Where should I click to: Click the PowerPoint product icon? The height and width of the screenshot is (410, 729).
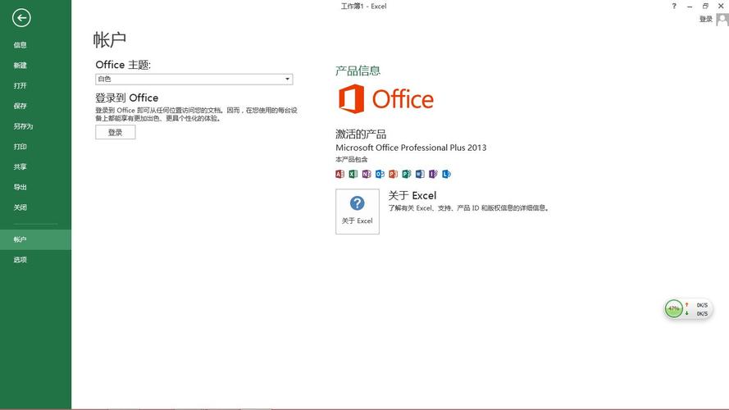coord(394,174)
